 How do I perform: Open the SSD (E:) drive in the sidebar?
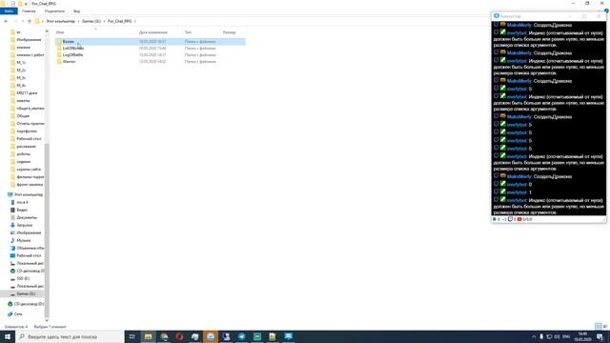(x=23, y=278)
